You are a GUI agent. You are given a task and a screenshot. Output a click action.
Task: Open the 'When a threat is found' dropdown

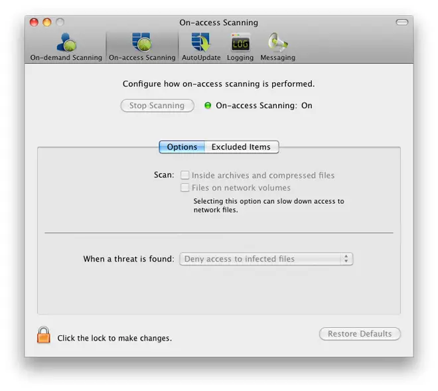266,259
